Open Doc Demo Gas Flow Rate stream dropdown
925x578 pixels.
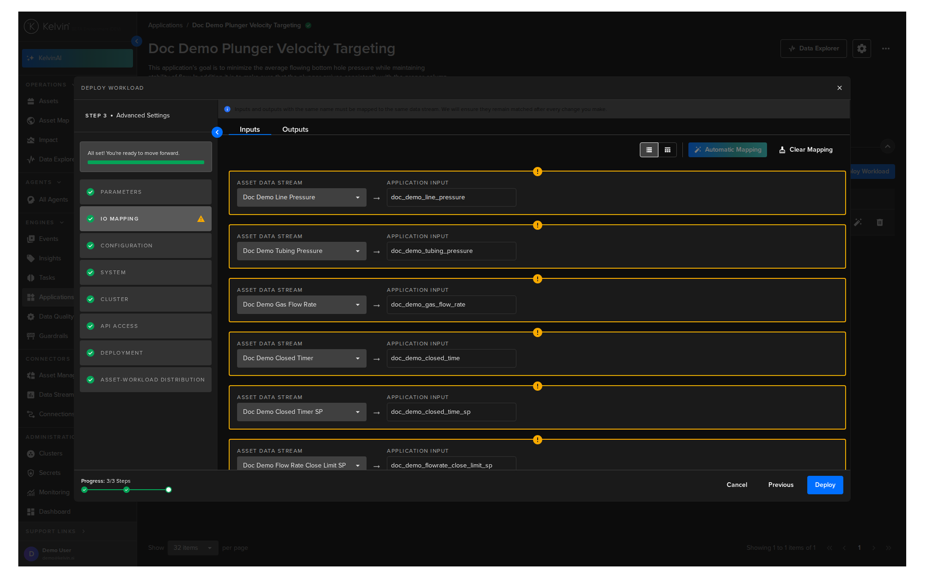pos(302,305)
